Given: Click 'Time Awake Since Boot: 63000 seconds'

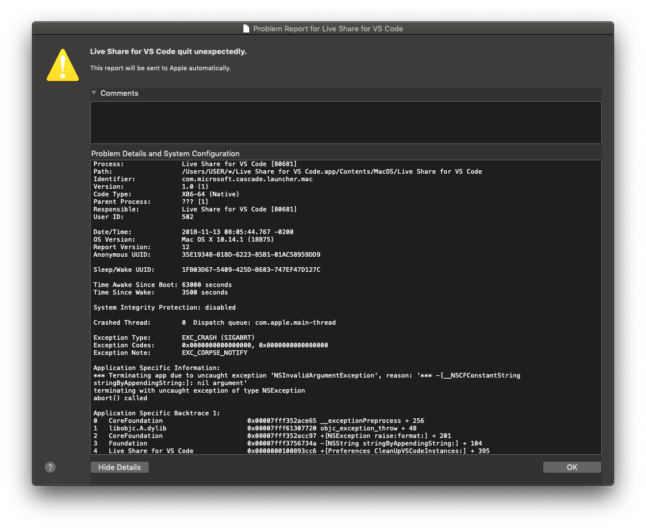Looking at the screenshot, I should 162,285.
